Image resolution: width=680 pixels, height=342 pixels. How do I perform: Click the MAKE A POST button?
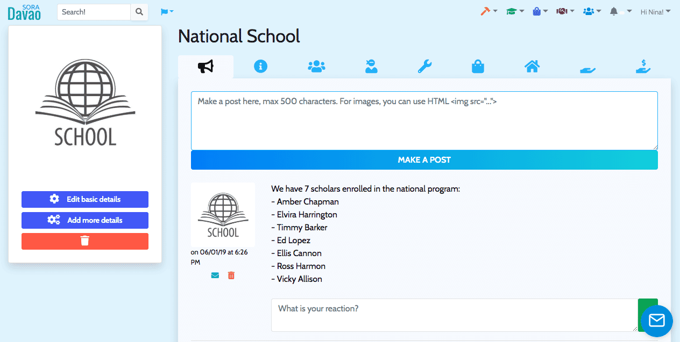pyautogui.click(x=424, y=160)
